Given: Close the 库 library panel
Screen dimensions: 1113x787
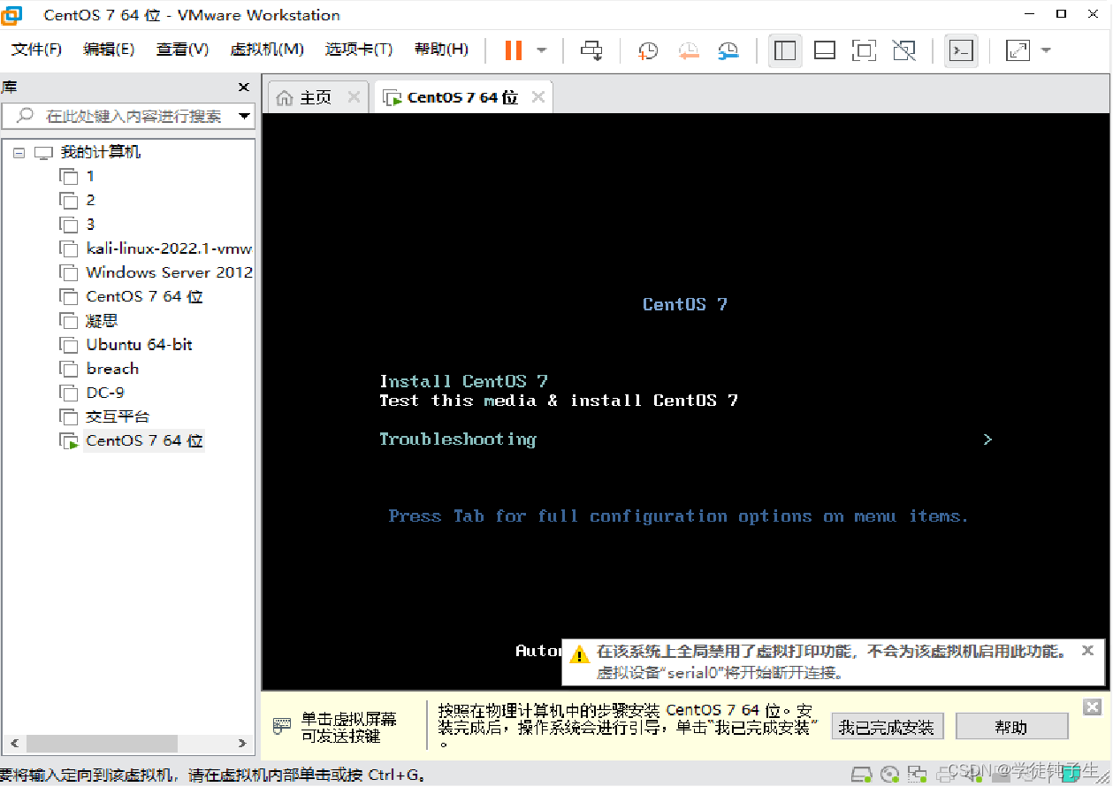Looking at the screenshot, I should click(244, 88).
